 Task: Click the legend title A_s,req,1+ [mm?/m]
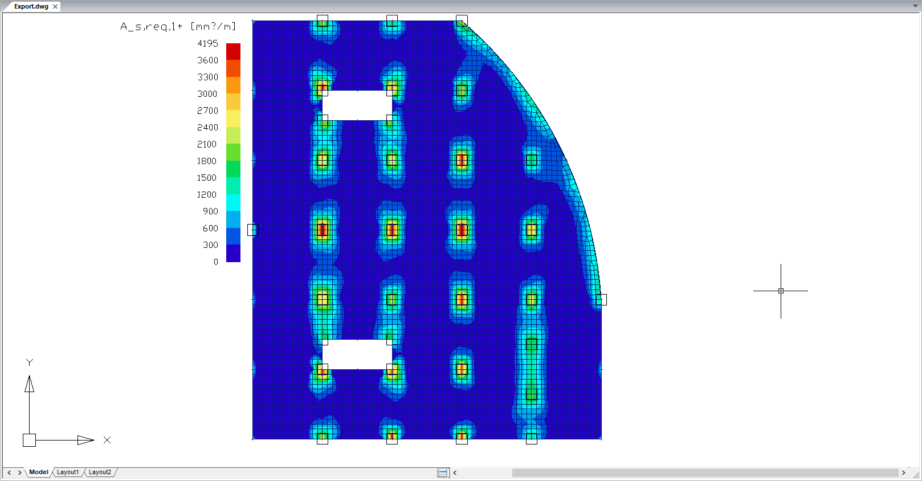pyautogui.click(x=178, y=26)
